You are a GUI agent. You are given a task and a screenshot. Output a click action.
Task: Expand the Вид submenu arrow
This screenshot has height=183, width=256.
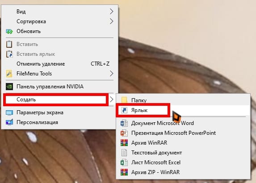111,12
